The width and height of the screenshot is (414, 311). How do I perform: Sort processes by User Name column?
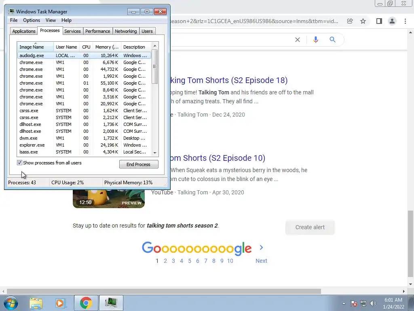(x=66, y=47)
